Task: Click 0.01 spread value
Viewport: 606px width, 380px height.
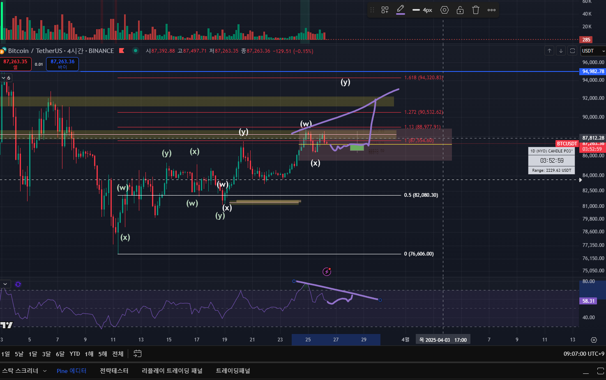Action: tap(39, 64)
